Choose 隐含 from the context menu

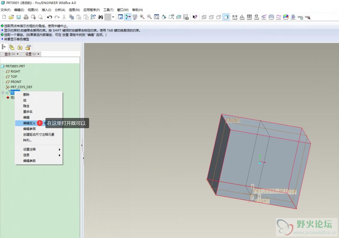tap(39, 106)
